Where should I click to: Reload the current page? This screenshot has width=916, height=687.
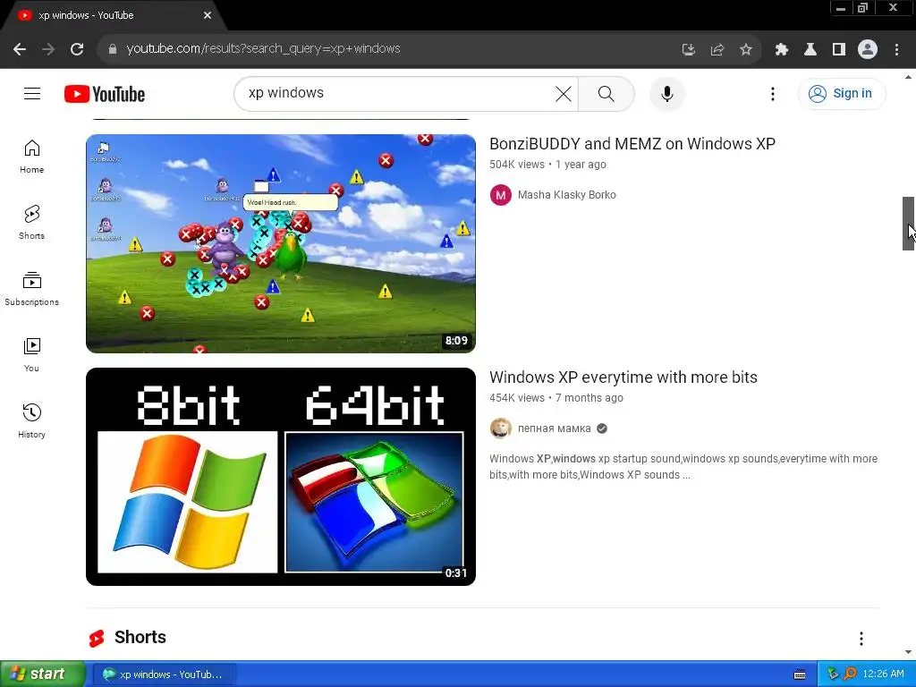click(x=77, y=49)
